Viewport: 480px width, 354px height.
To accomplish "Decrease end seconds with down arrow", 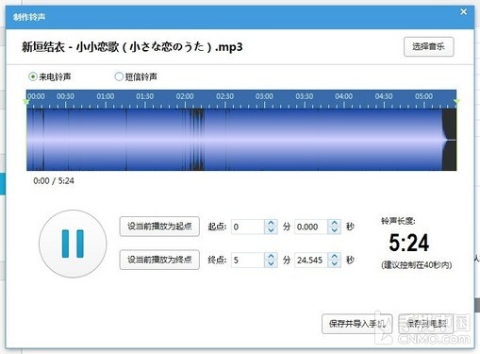I will (335, 263).
